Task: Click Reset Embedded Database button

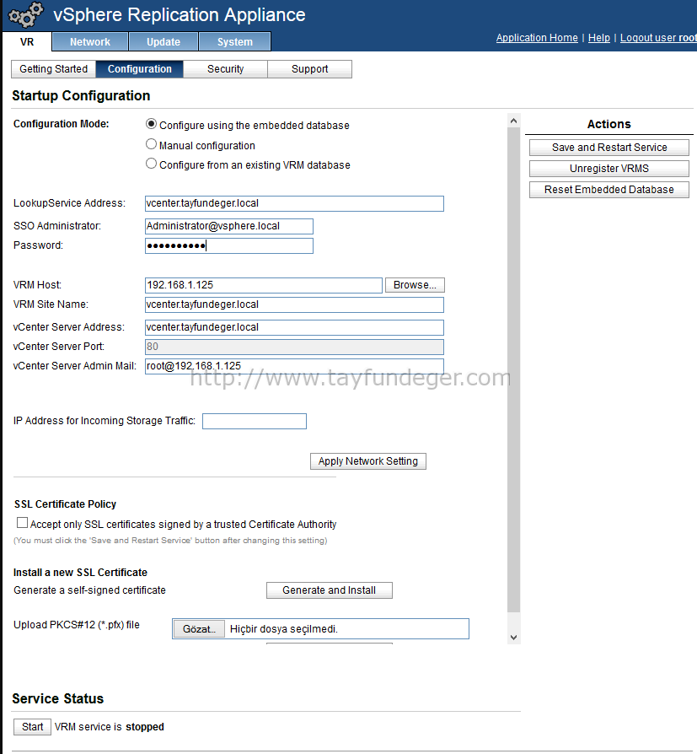Action: [609, 190]
